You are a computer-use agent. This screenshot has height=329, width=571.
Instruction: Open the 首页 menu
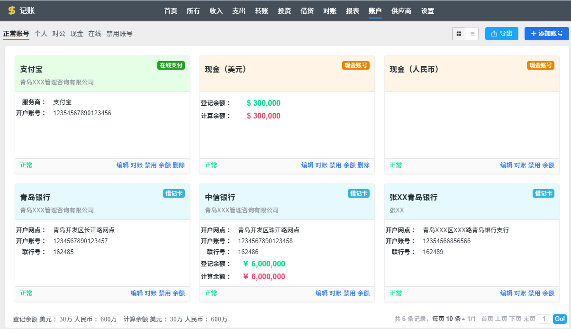tap(171, 11)
